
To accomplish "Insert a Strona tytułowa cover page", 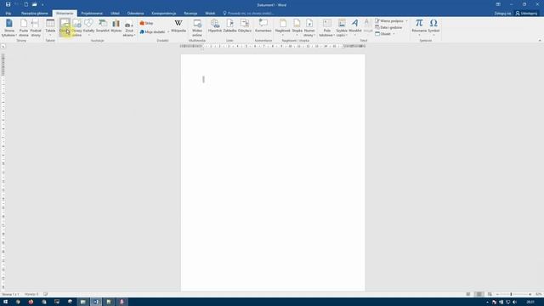I will [x=9, y=28].
